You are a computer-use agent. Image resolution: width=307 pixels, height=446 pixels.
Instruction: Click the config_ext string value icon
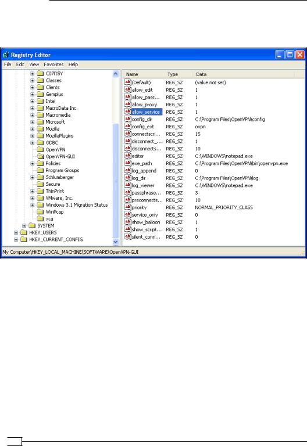point(127,126)
